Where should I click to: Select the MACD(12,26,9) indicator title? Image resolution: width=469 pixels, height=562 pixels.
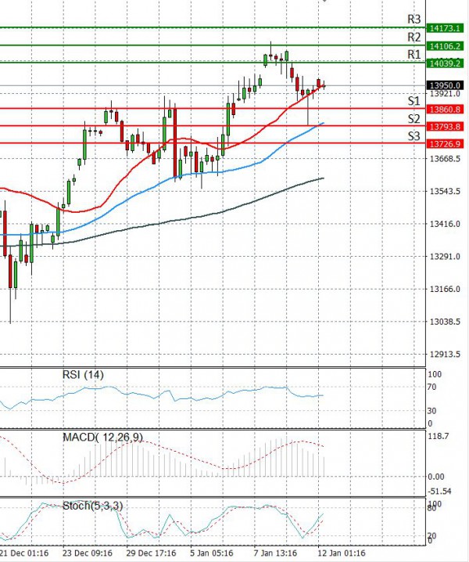point(102,438)
